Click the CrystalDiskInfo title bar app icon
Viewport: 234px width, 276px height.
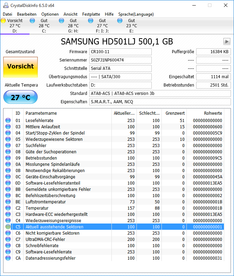pos(6,6)
